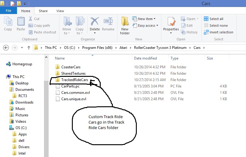Screen dimensions: 246x157
Task: Sort files by Name column
Action: click(60, 58)
